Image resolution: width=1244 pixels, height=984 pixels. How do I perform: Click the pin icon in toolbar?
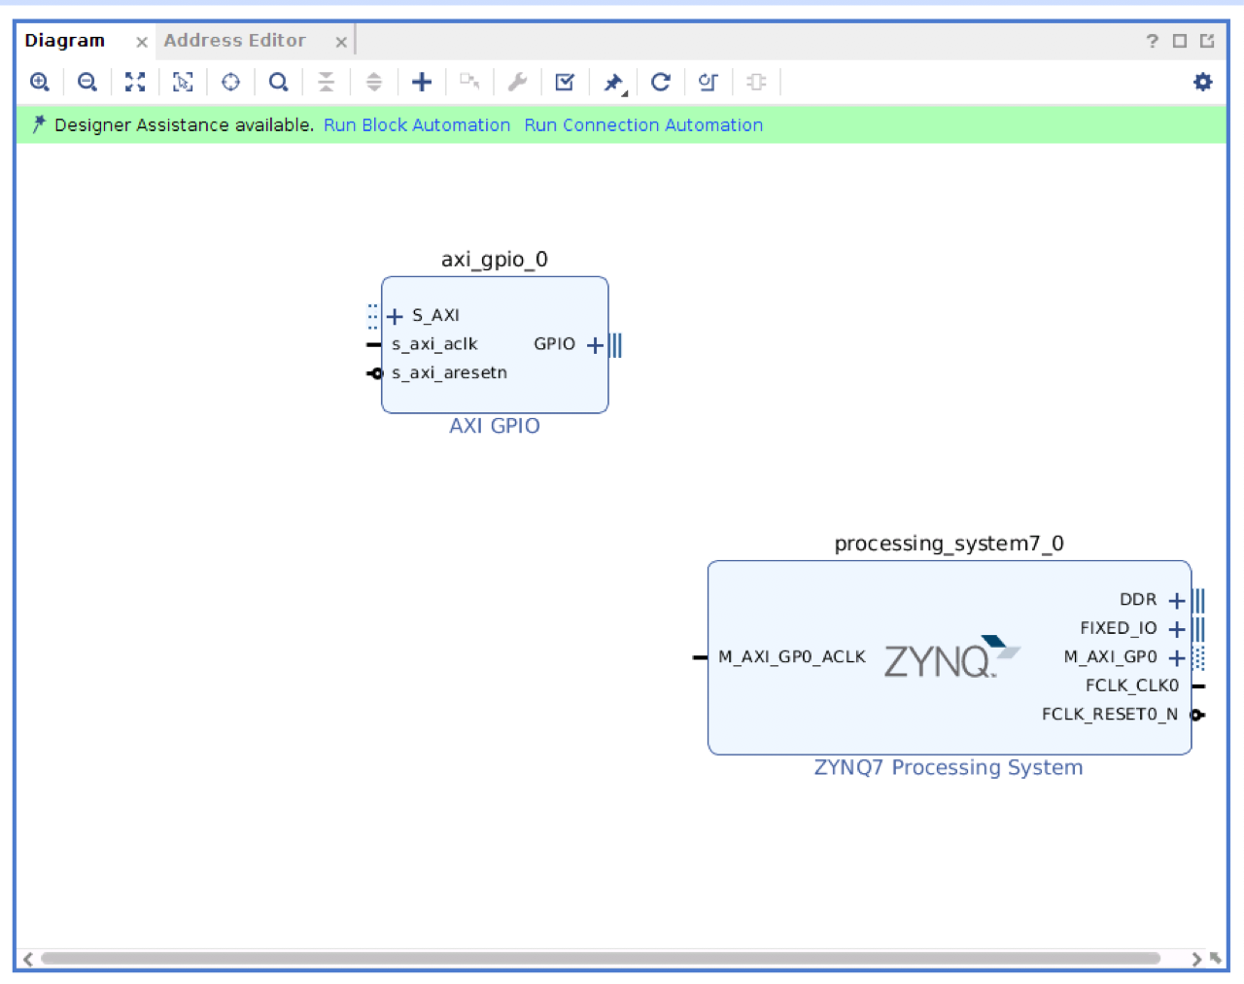(614, 83)
